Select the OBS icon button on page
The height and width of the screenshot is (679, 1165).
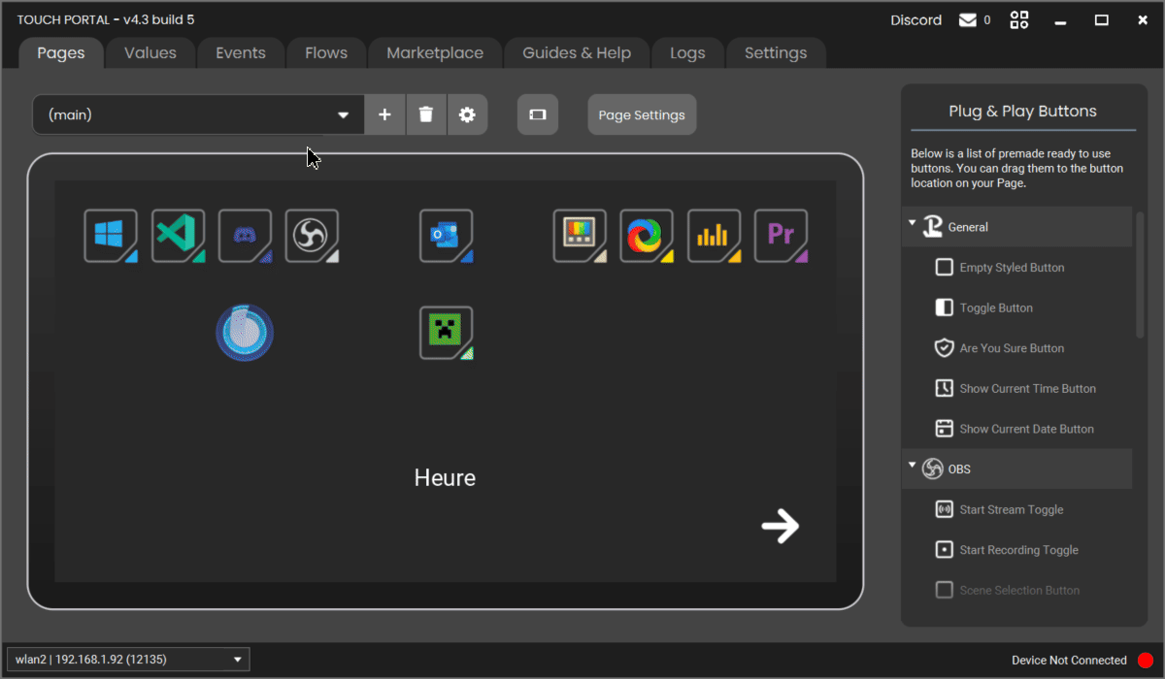[x=313, y=236]
